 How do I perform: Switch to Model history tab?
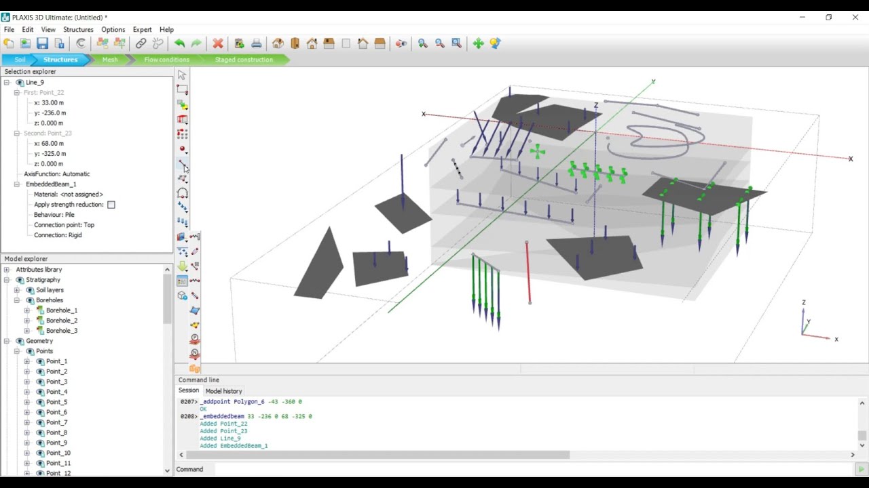223,391
